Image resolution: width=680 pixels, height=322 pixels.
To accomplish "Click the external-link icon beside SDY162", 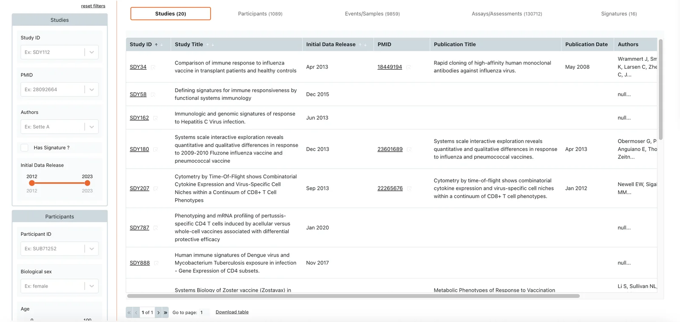I will 156,118.
